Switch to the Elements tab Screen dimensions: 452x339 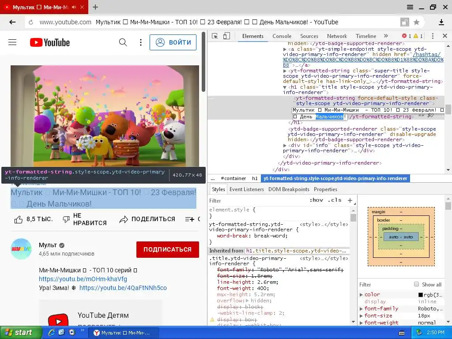point(253,36)
